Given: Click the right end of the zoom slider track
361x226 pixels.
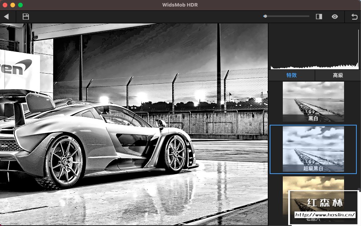Looking at the screenshot, I should (x=308, y=16).
